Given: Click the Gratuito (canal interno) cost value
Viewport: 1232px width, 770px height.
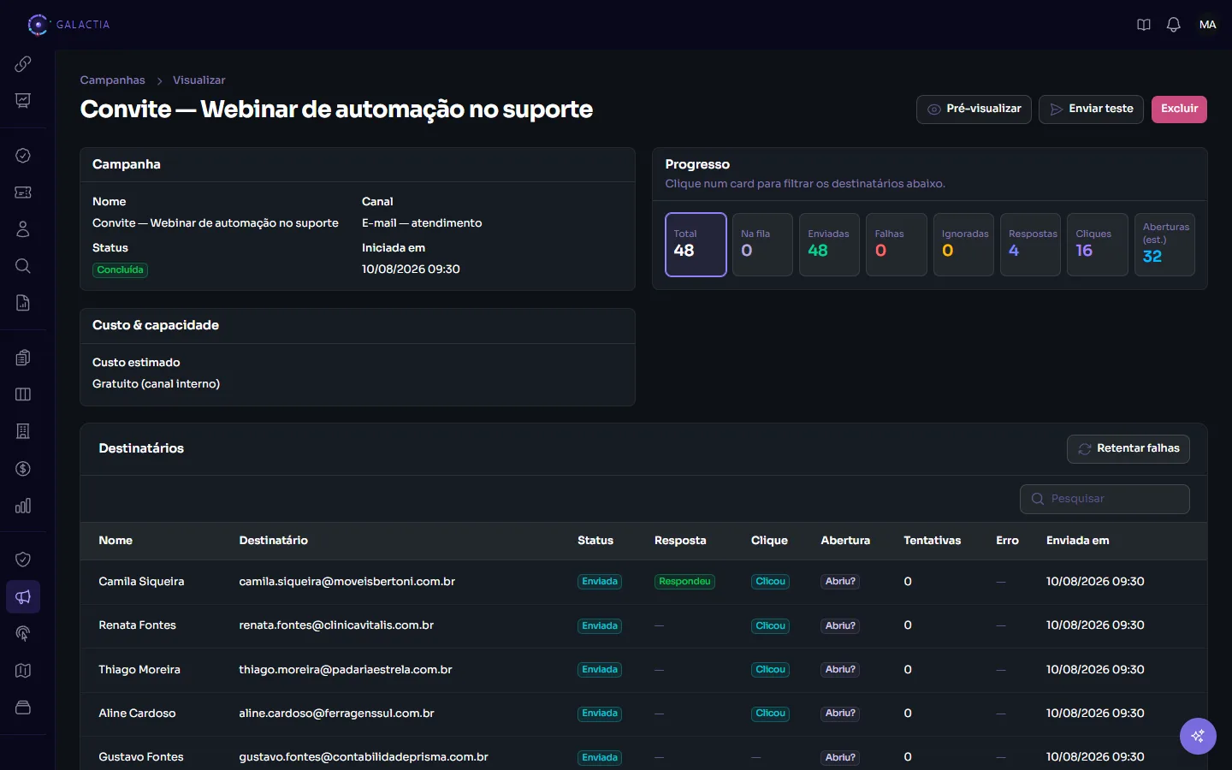Looking at the screenshot, I should pyautogui.click(x=156, y=384).
